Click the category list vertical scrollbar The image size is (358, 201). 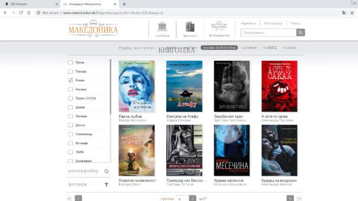point(110,87)
